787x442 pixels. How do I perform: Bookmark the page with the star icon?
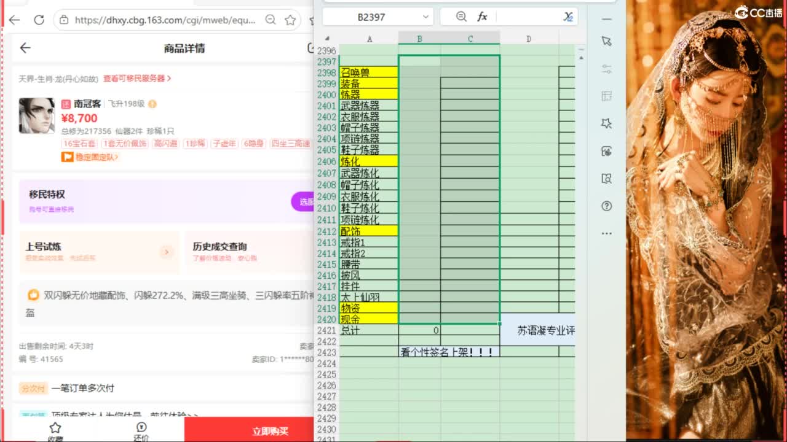(x=290, y=20)
